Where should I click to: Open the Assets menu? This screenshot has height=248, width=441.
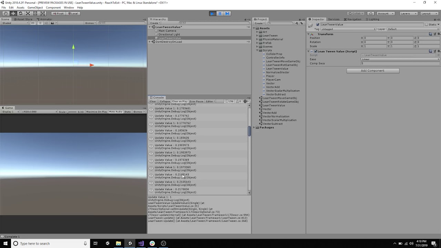pyautogui.click(x=20, y=8)
